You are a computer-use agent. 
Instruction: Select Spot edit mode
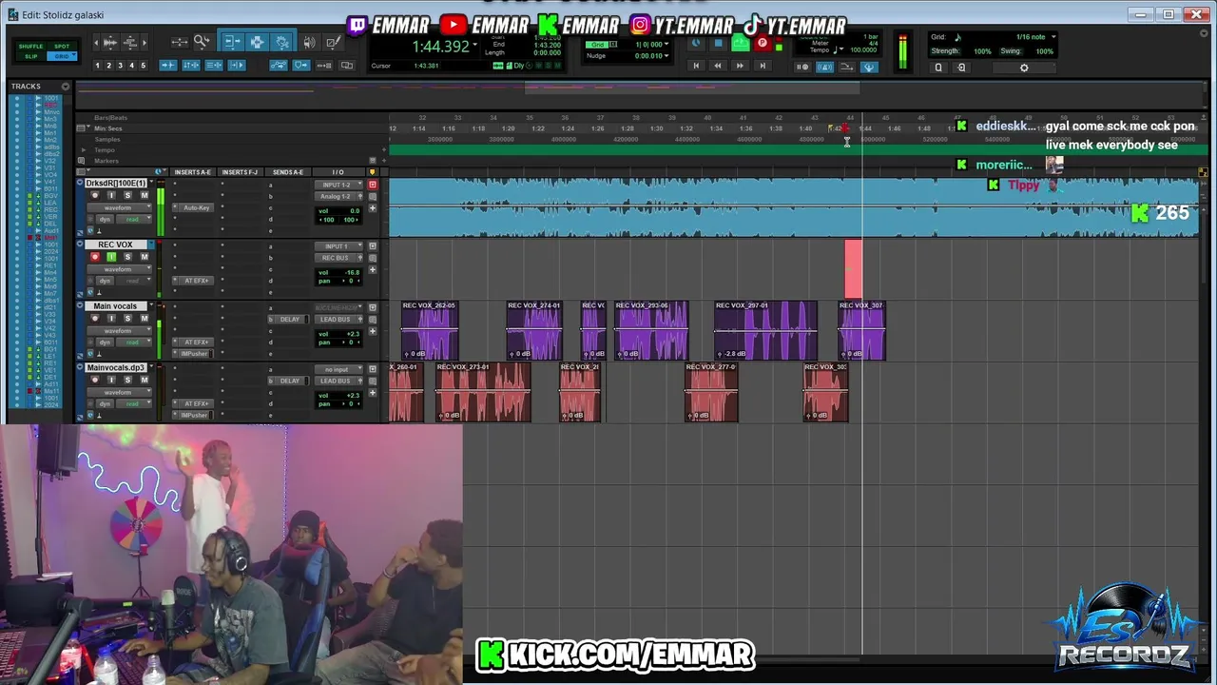tap(62, 46)
